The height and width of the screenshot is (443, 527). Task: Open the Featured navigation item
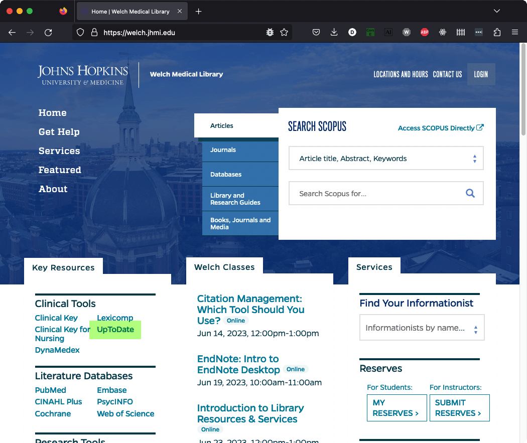[x=60, y=170]
